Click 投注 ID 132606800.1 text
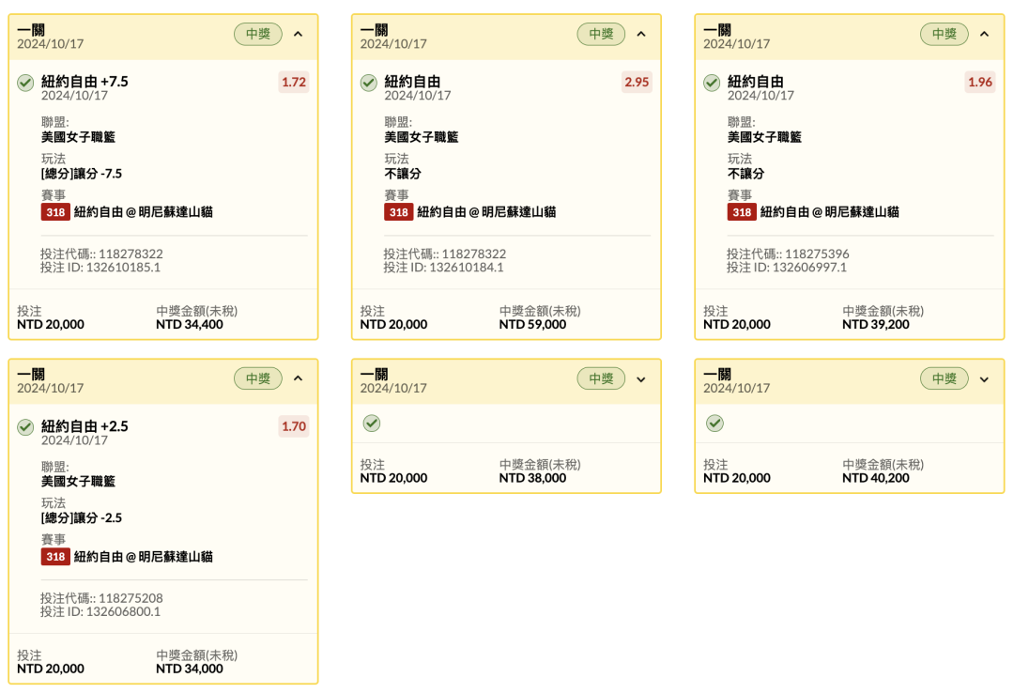The height and width of the screenshot is (693, 1014). tap(100, 611)
